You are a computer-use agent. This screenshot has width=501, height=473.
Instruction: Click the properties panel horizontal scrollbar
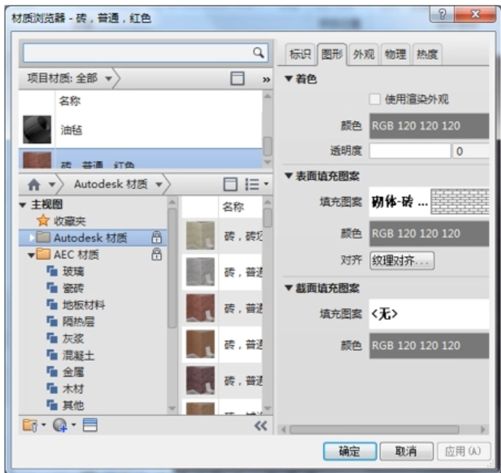[374, 429]
